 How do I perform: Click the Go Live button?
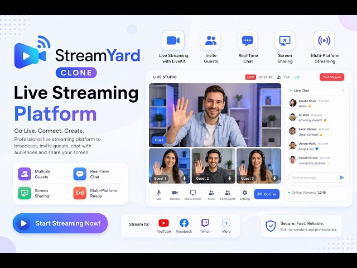tap(267, 194)
